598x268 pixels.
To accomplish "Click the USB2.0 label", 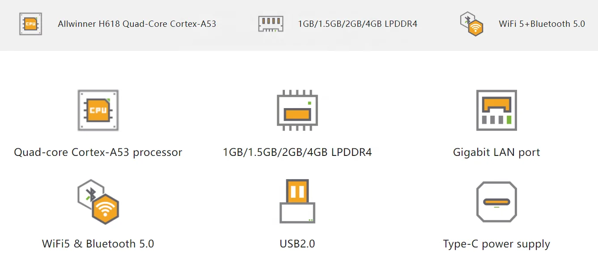I will [297, 244].
